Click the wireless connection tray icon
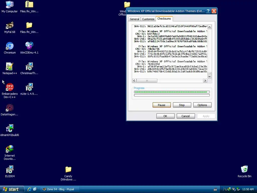 [x=234, y=189]
